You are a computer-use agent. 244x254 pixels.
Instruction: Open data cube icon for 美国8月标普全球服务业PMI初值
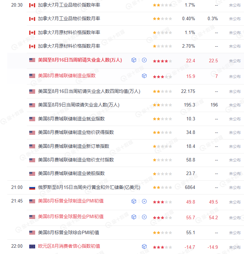[134, 217]
